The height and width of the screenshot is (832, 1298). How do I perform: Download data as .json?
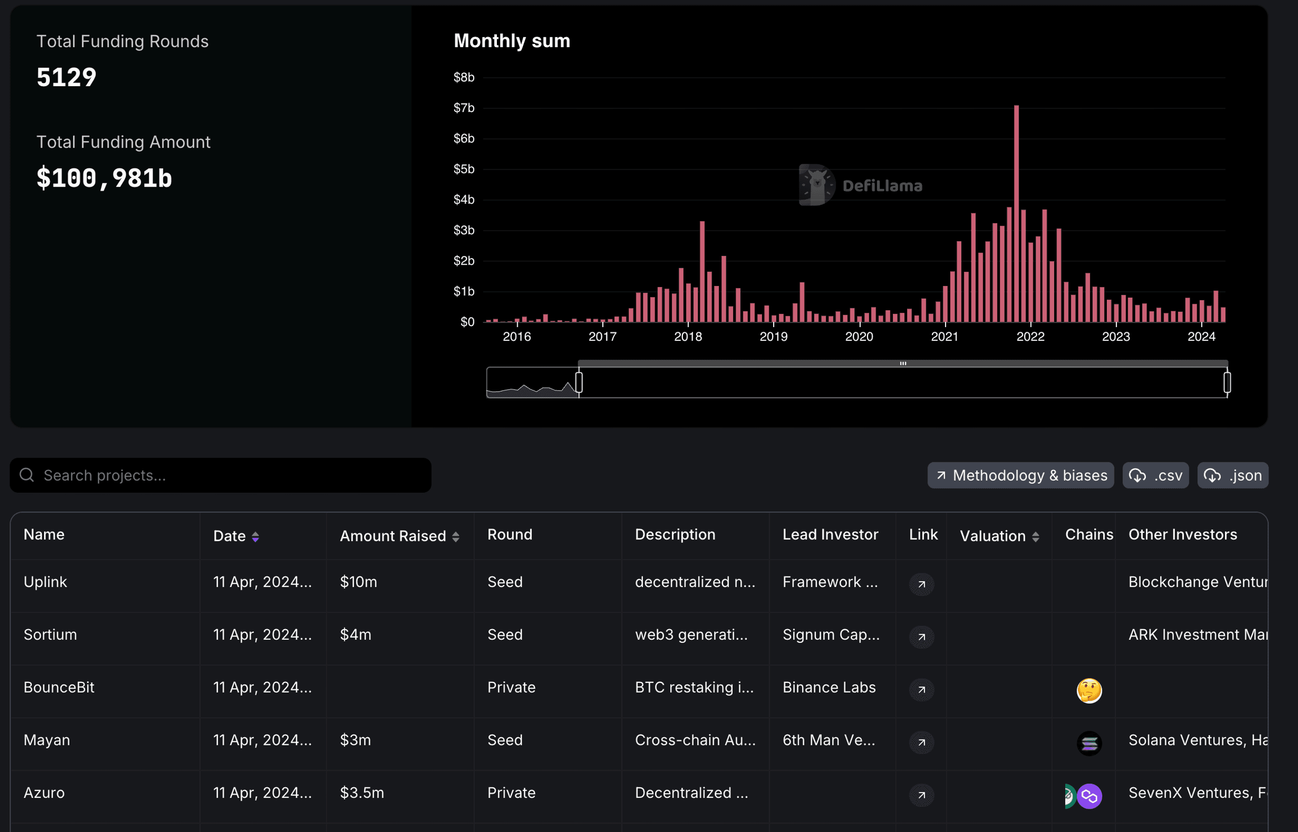pos(1233,475)
